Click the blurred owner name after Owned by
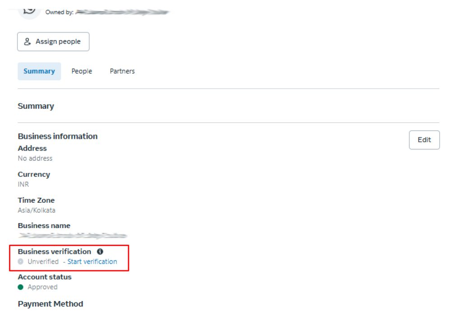Viewport: 462px width, 324px height. point(122,12)
